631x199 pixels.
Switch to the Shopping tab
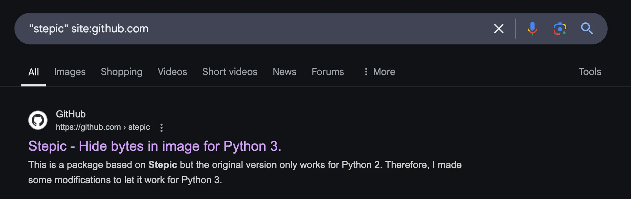(x=121, y=72)
